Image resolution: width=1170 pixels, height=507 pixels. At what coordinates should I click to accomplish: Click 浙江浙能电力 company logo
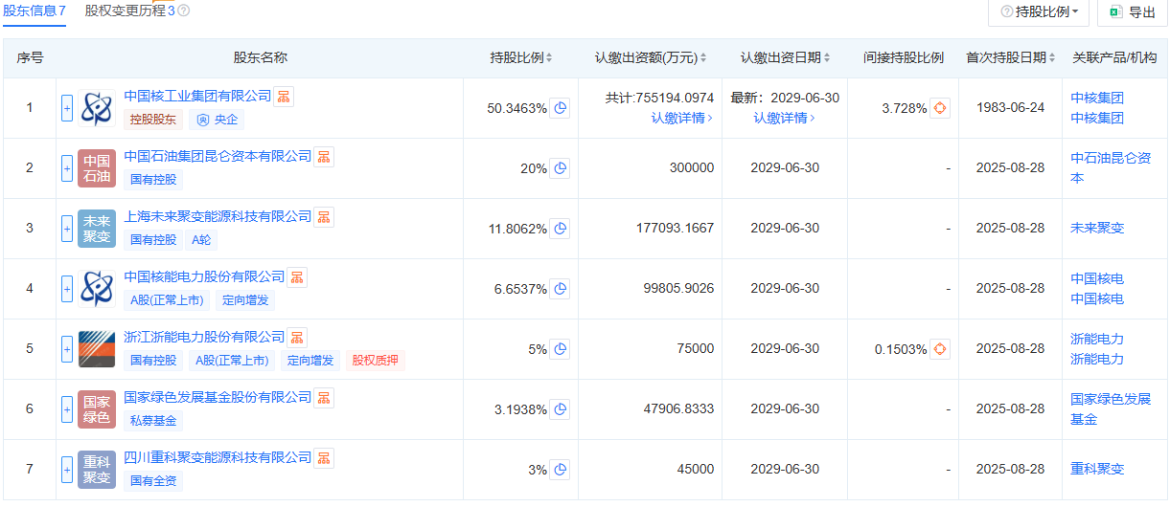click(x=97, y=349)
